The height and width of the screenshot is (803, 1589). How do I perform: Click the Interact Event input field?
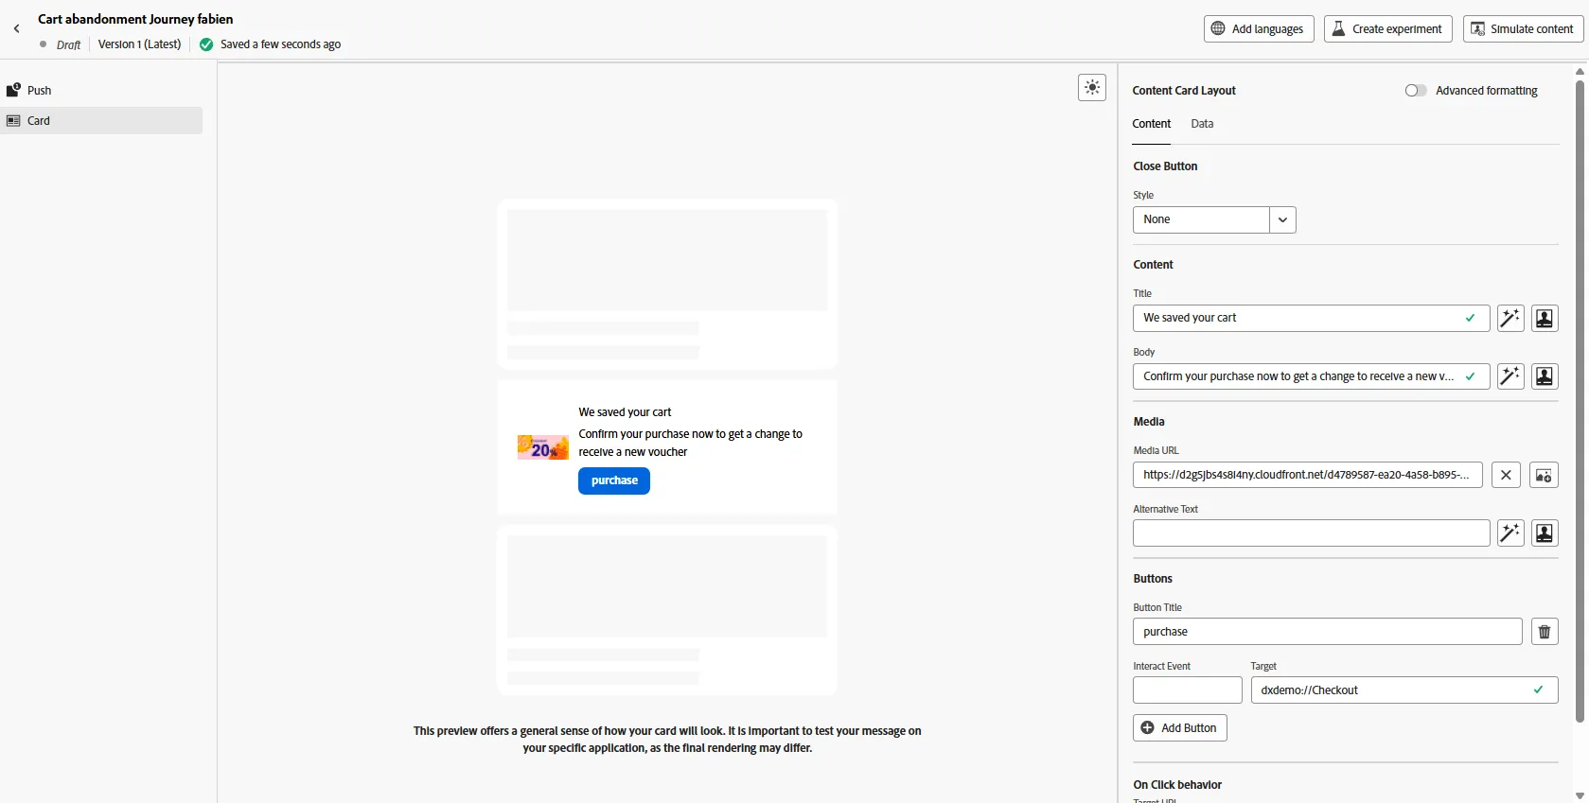point(1187,690)
